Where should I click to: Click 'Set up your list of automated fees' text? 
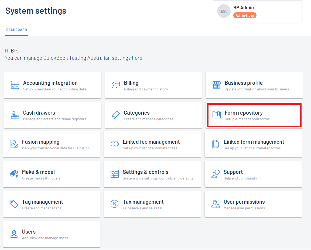click(150, 148)
